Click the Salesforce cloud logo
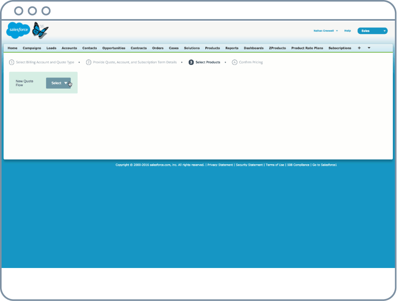The height and width of the screenshot is (301, 398). click(x=18, y=30)
